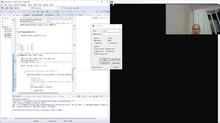Screen dimensions: 220x123
Task: Open the Project menu
Action: pos(35,5)
